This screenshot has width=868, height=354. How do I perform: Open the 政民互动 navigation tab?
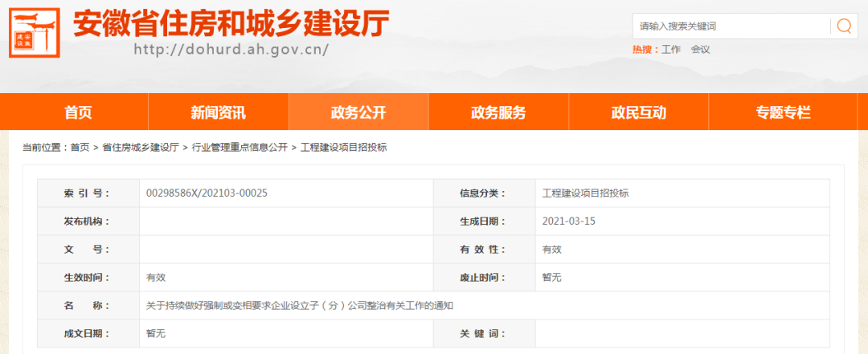[x=638, y=112]
